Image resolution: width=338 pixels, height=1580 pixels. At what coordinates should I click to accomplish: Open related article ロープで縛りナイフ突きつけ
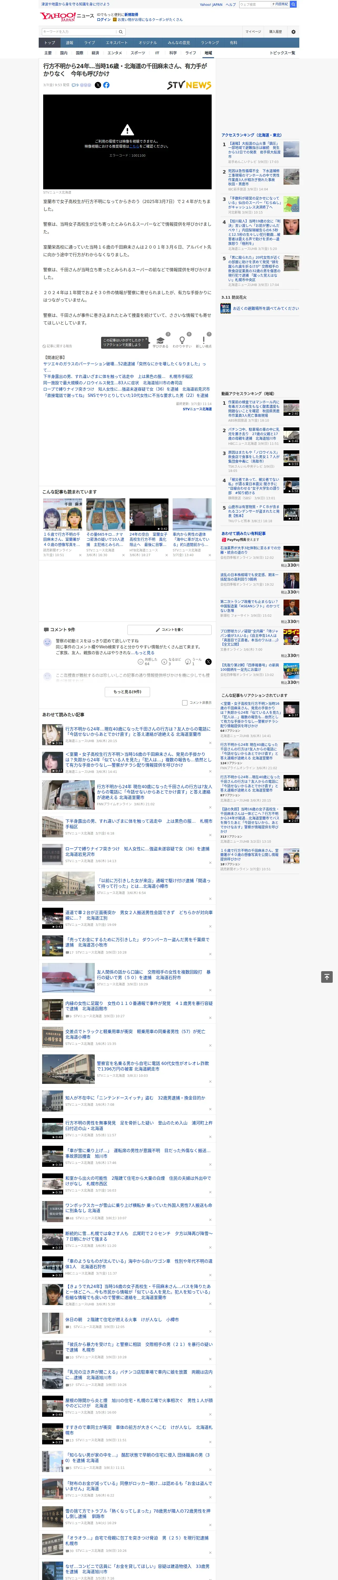[x=126, y=389]
